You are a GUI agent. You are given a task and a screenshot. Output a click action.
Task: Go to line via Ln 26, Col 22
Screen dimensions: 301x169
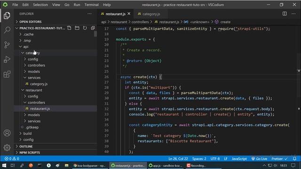[178, 159]
